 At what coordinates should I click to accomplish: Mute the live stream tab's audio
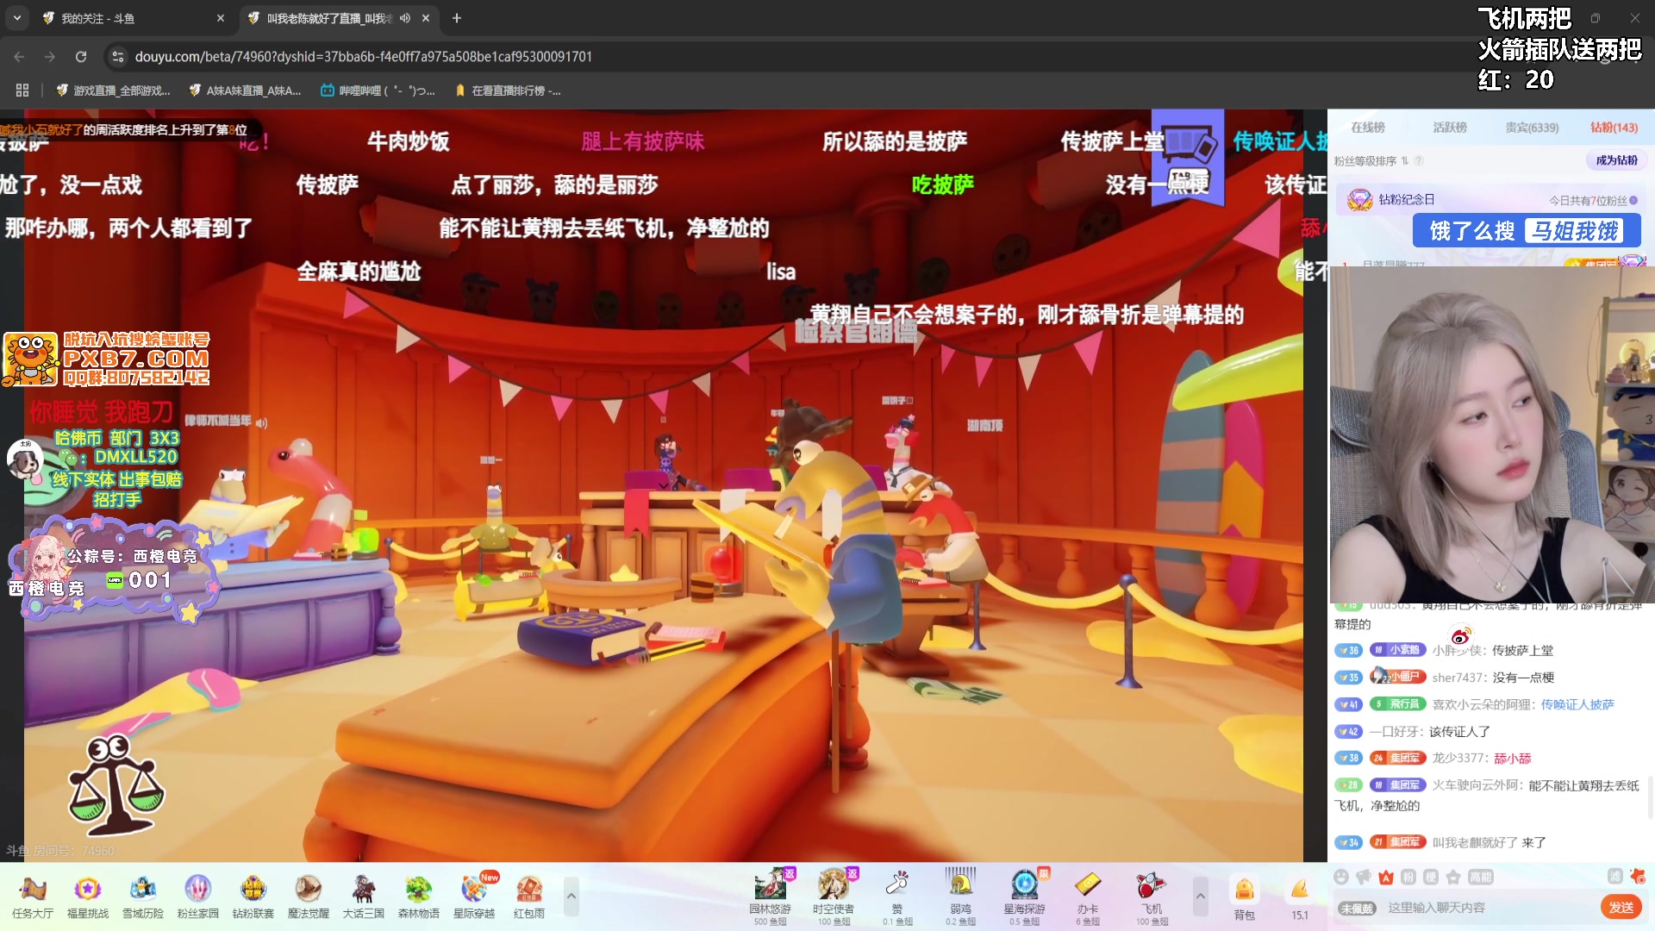[x=405, y=18]
